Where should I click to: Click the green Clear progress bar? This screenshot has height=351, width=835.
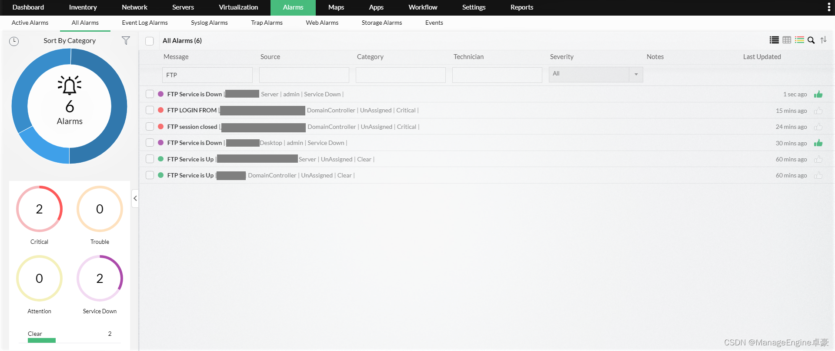(x=42, y=340)
